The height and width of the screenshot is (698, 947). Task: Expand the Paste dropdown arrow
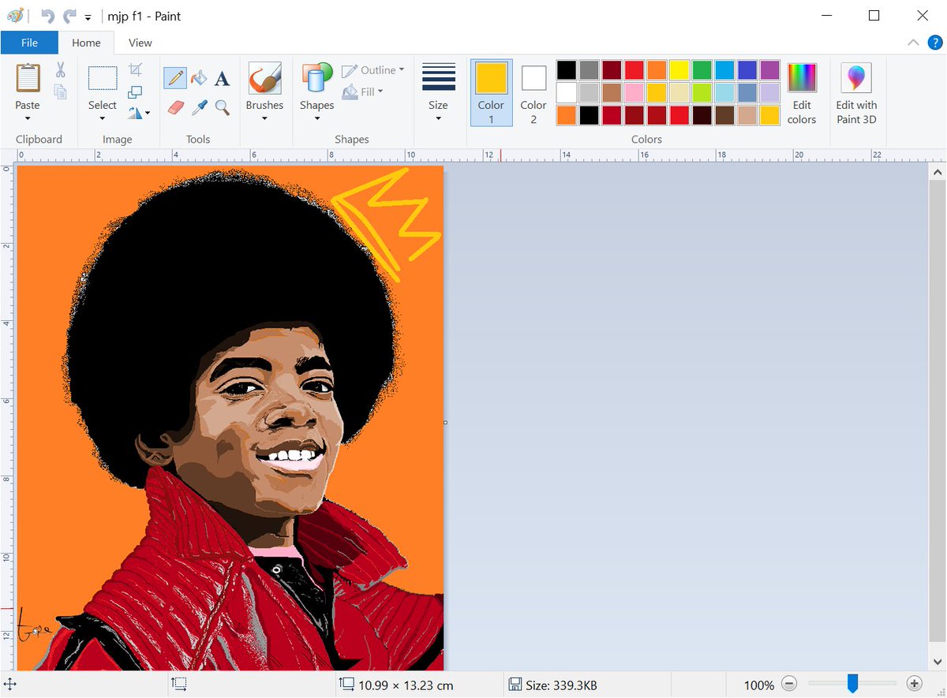[28, 120]
